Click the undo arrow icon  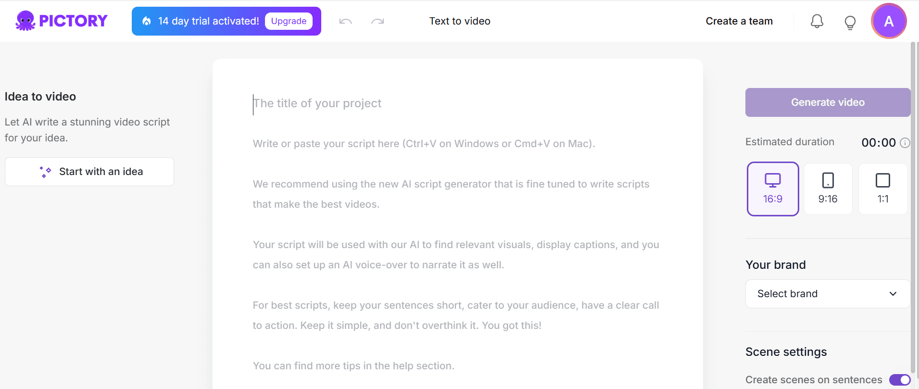(x=345, y=21)
